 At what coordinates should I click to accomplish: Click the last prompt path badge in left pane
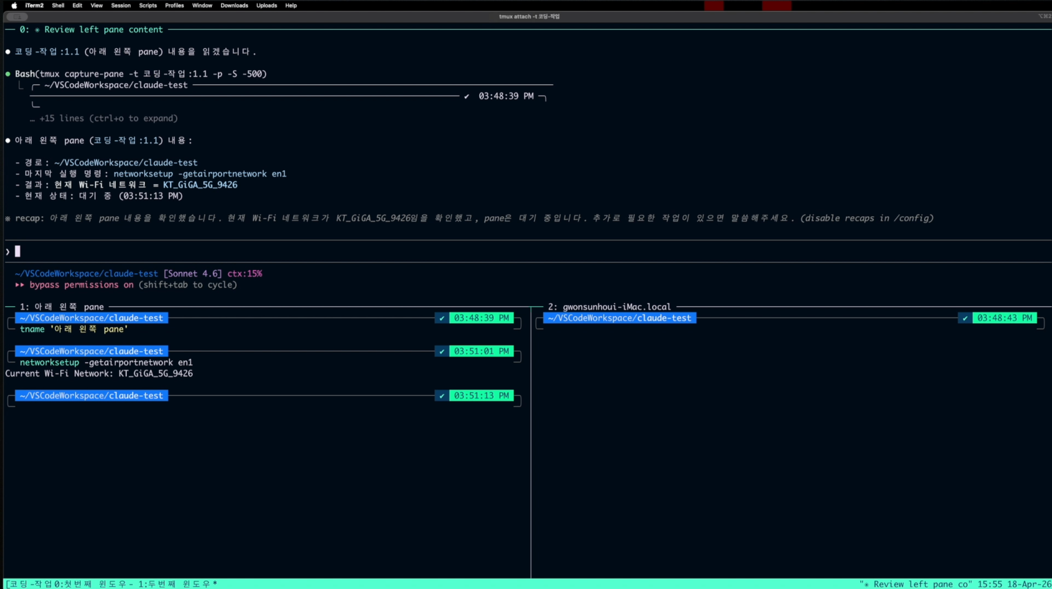[x=91, y=396]
